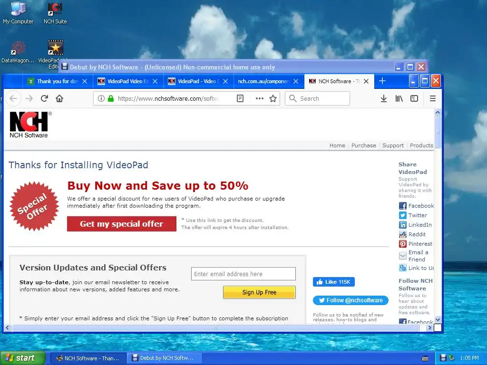Open a new tab with plus button
This screenshot has height=365, width=487.
coord(382,81)
